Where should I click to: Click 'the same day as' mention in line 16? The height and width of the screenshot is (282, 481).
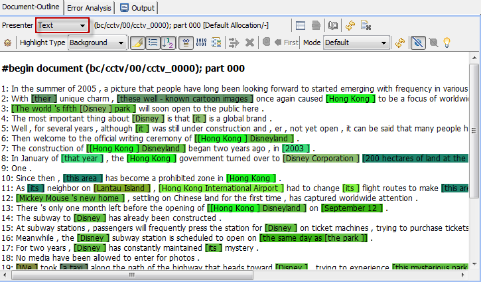(x=292, y=238)
